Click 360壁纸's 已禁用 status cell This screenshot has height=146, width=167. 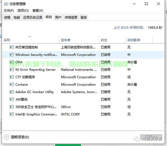pyautogui.click(x=105, y=99)
